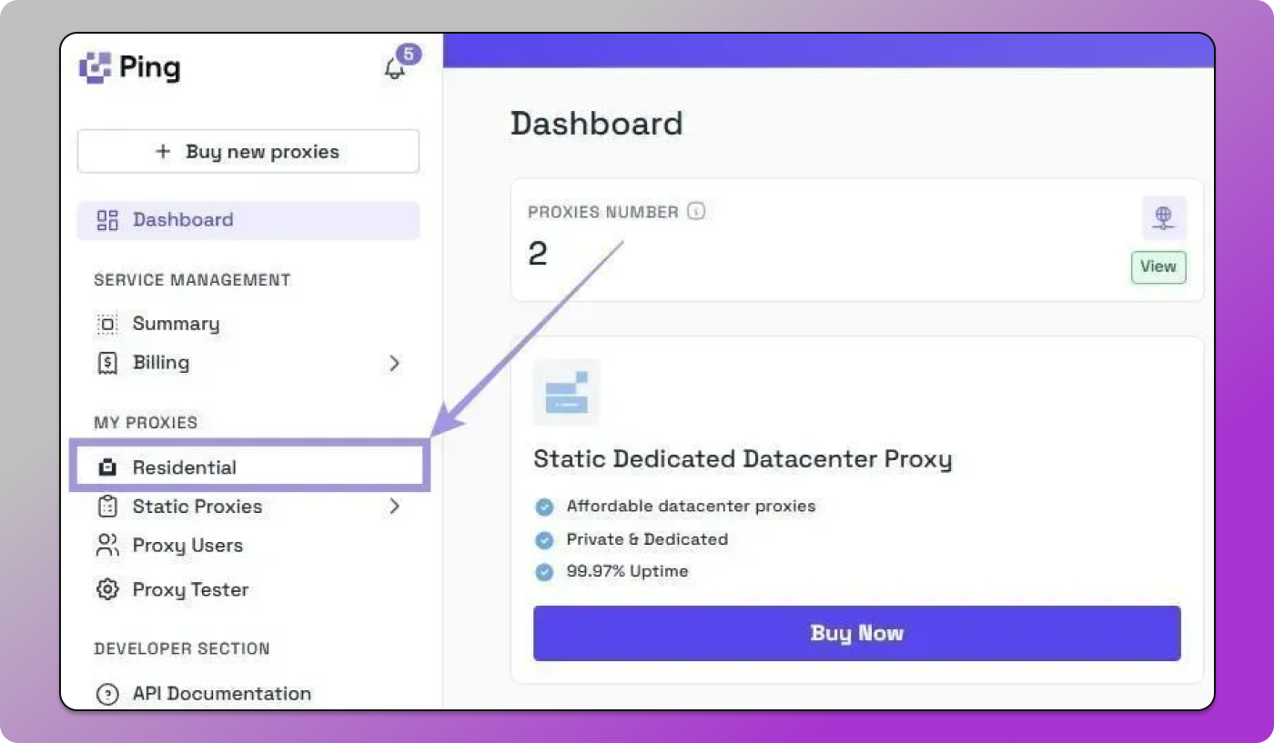Expand the Static Proxies chevron
Viewport: 1274px width, 743px height.
(394, 507)
